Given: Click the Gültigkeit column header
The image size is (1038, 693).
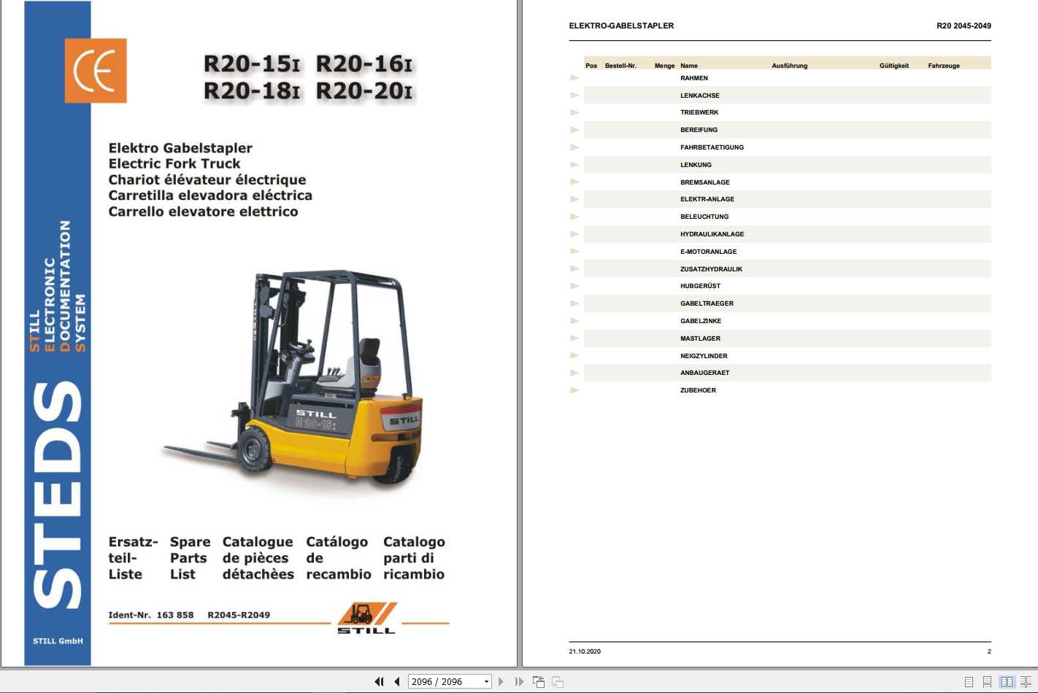Looking at the screenshot, I should pos(894,66).
